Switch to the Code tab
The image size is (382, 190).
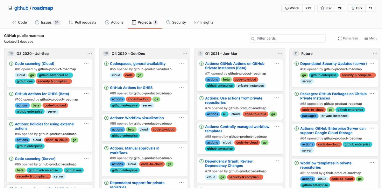[x=19, y=22]
